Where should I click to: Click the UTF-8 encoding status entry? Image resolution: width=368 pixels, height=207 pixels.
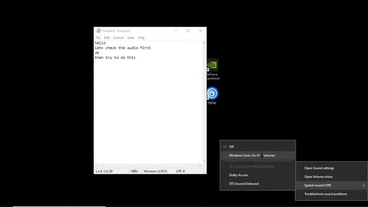181,171
